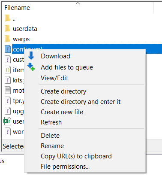Screen dimensions: 162x182
Task: Select the file starting with 'upg'
Action: click(x=18, y=111)
